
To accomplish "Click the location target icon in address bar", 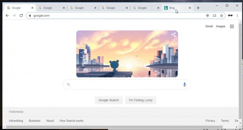I will [207, 16].
